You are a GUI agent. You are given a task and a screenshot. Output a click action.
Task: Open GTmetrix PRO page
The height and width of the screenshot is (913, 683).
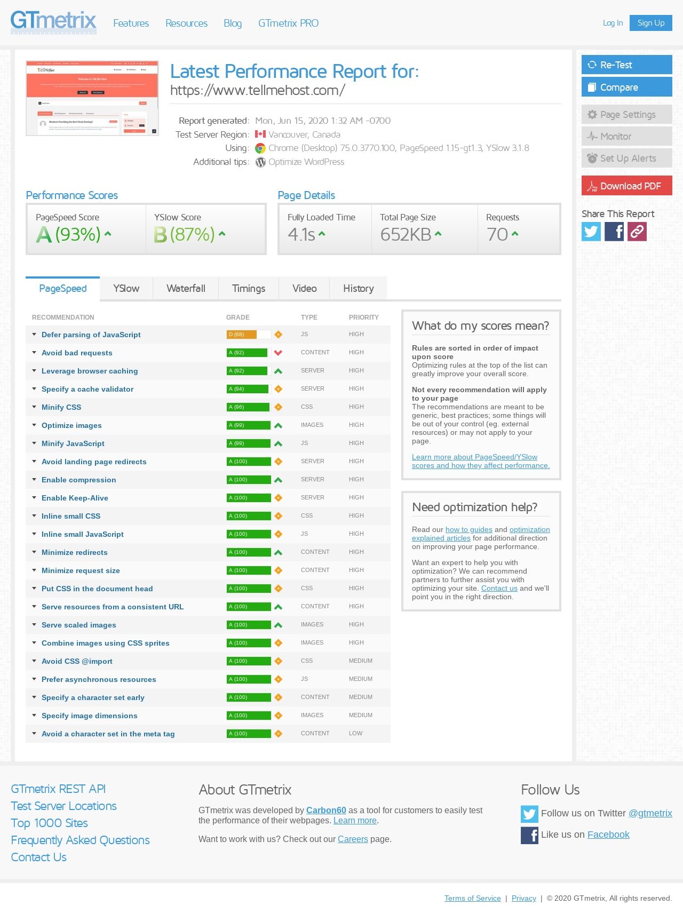coord(288,23)
